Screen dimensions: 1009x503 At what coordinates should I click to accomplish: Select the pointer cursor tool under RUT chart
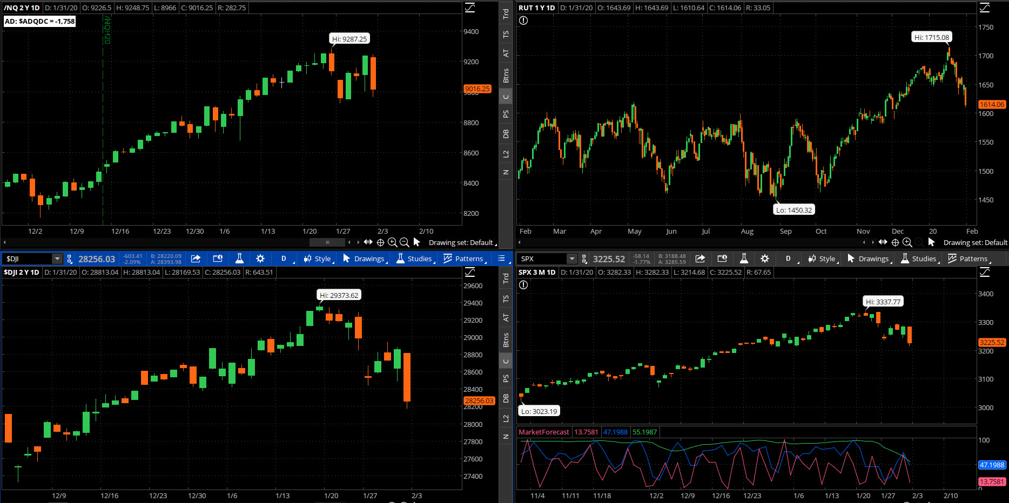[931, 242]
